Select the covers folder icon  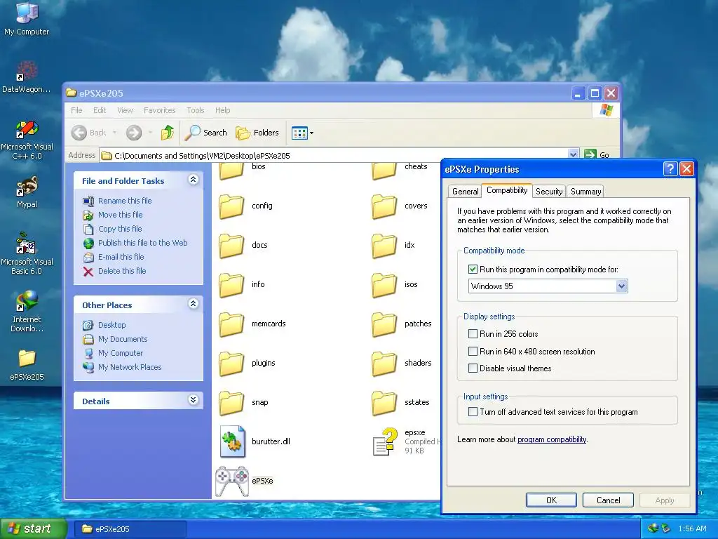pyautogui.click(x=384, y=206)
